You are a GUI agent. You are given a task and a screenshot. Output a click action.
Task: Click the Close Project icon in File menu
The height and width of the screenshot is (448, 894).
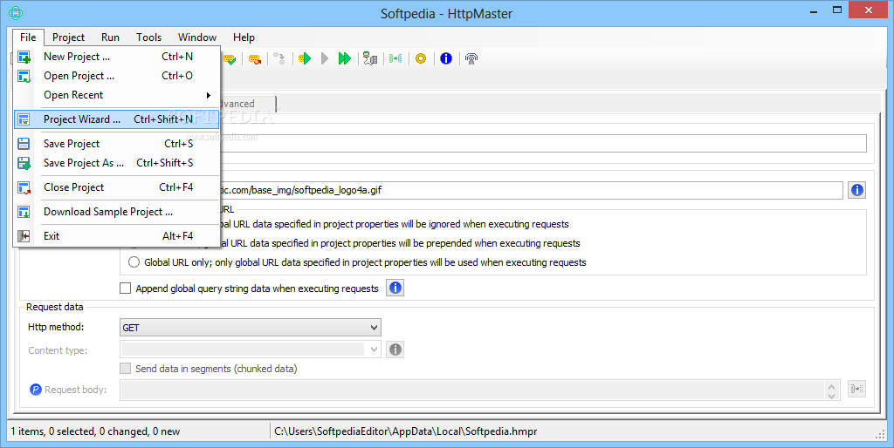tap(24, 188)
